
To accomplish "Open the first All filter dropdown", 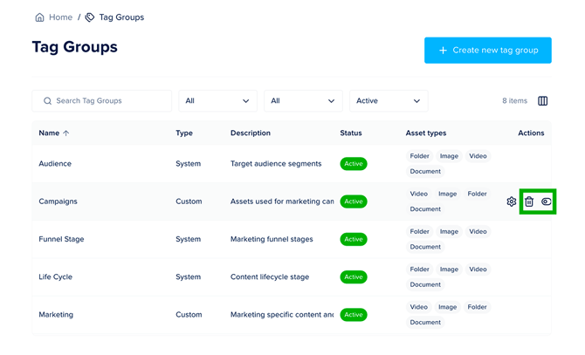I will tap(218, 101).
